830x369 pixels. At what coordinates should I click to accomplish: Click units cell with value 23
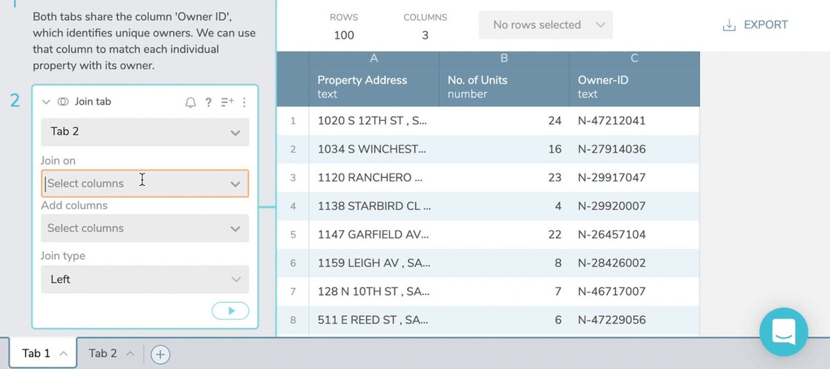point(504,178)
